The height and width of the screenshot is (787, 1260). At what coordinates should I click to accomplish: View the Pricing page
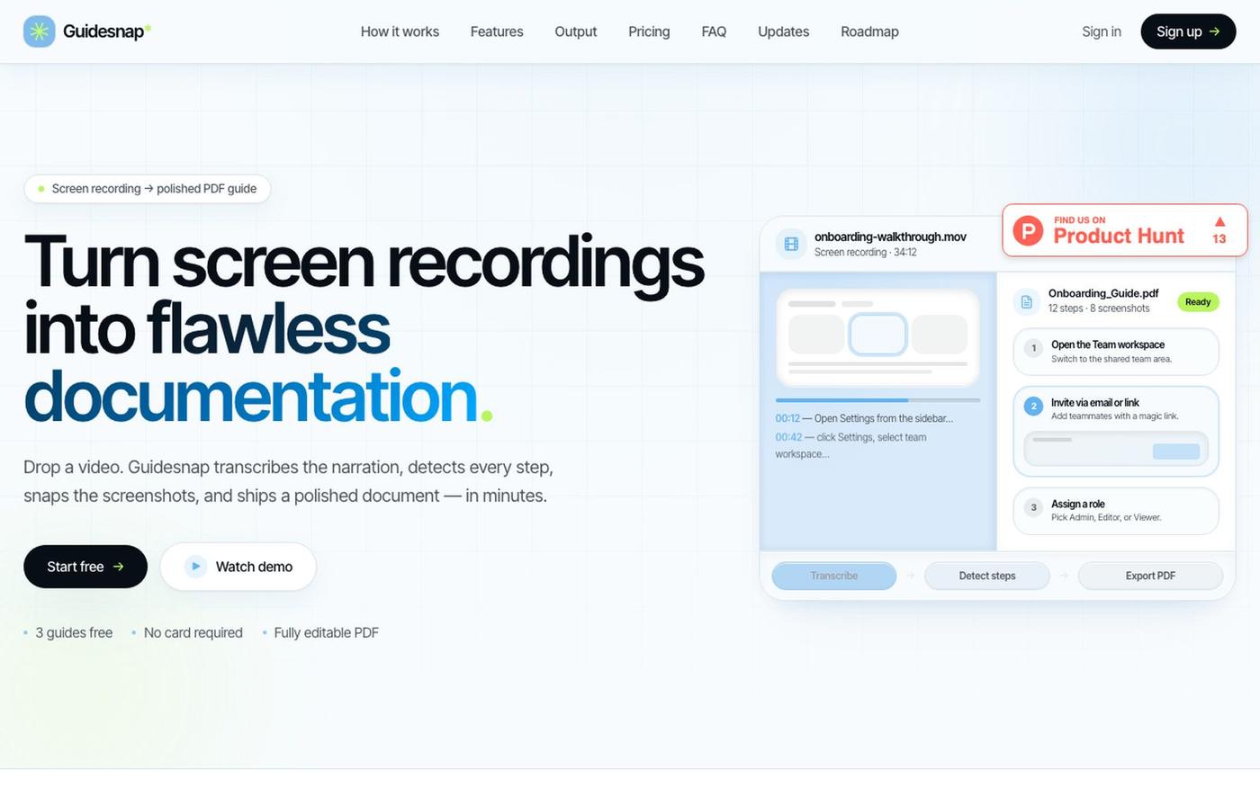coord(649,31)
